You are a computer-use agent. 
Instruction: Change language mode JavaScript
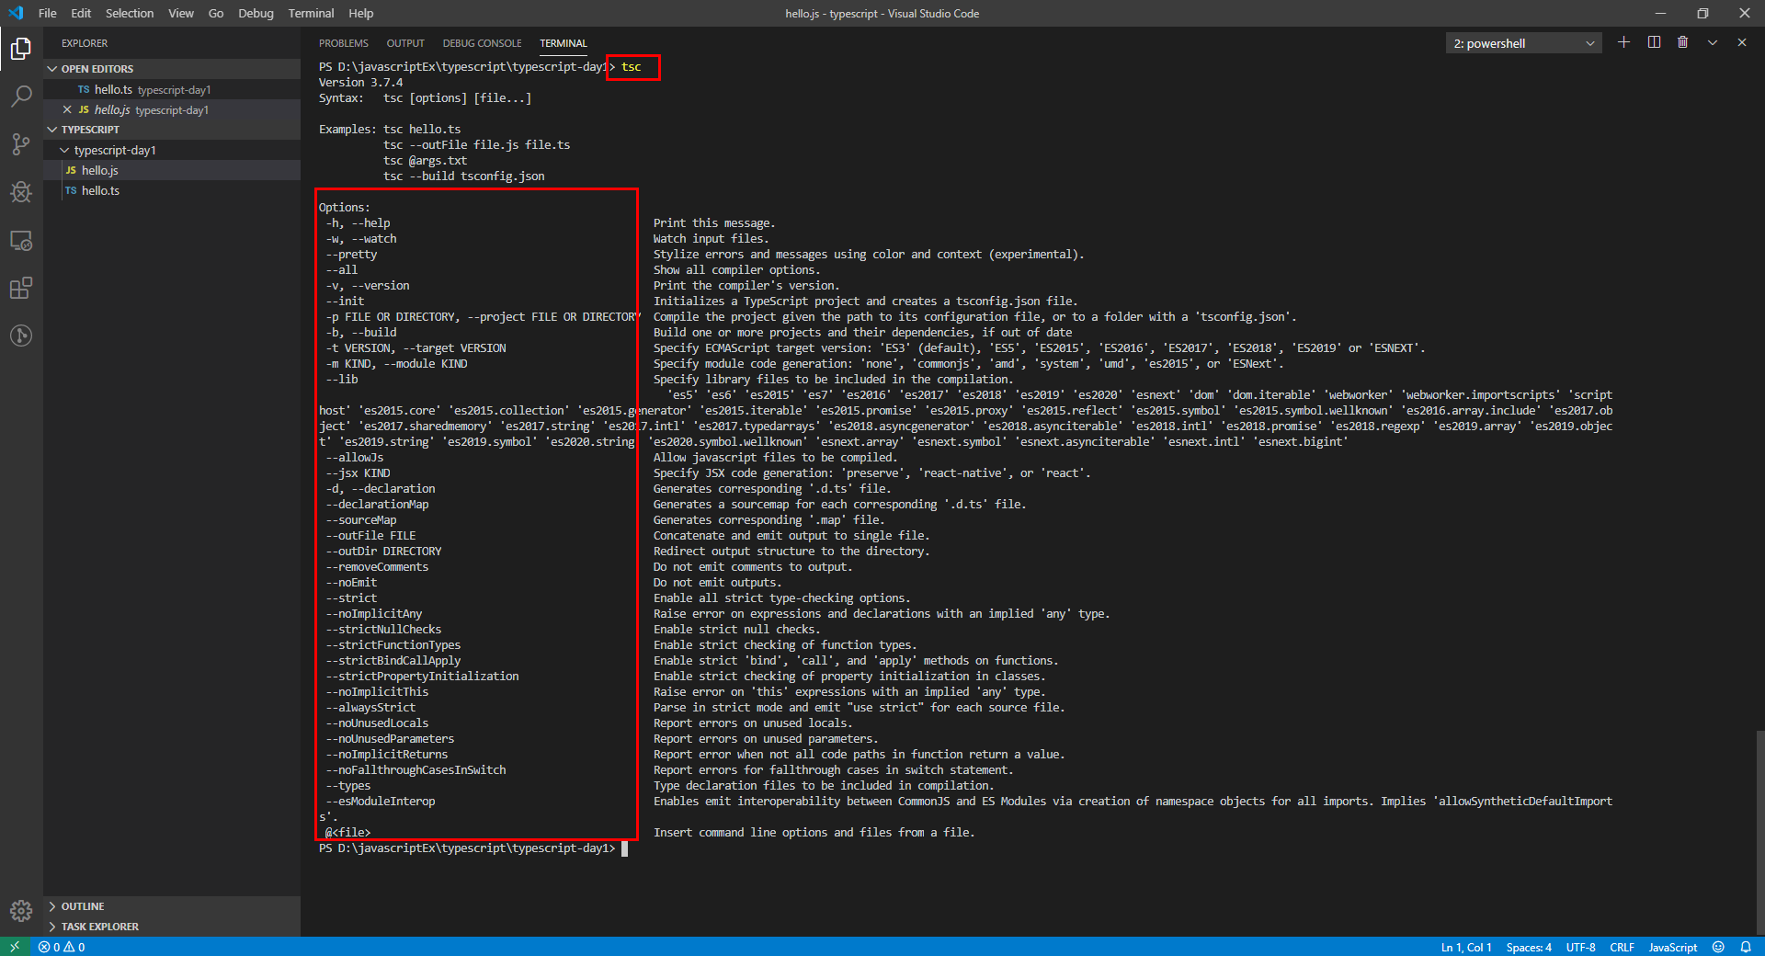click(1673, 947)
